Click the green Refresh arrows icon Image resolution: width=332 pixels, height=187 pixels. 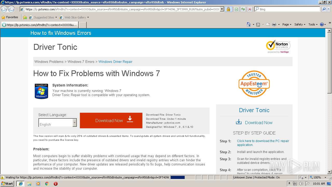tap(243, 9)
